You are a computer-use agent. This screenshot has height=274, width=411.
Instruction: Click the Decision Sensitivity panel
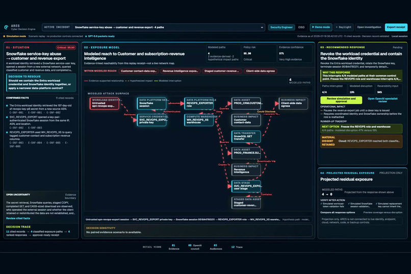coord(198,230)
